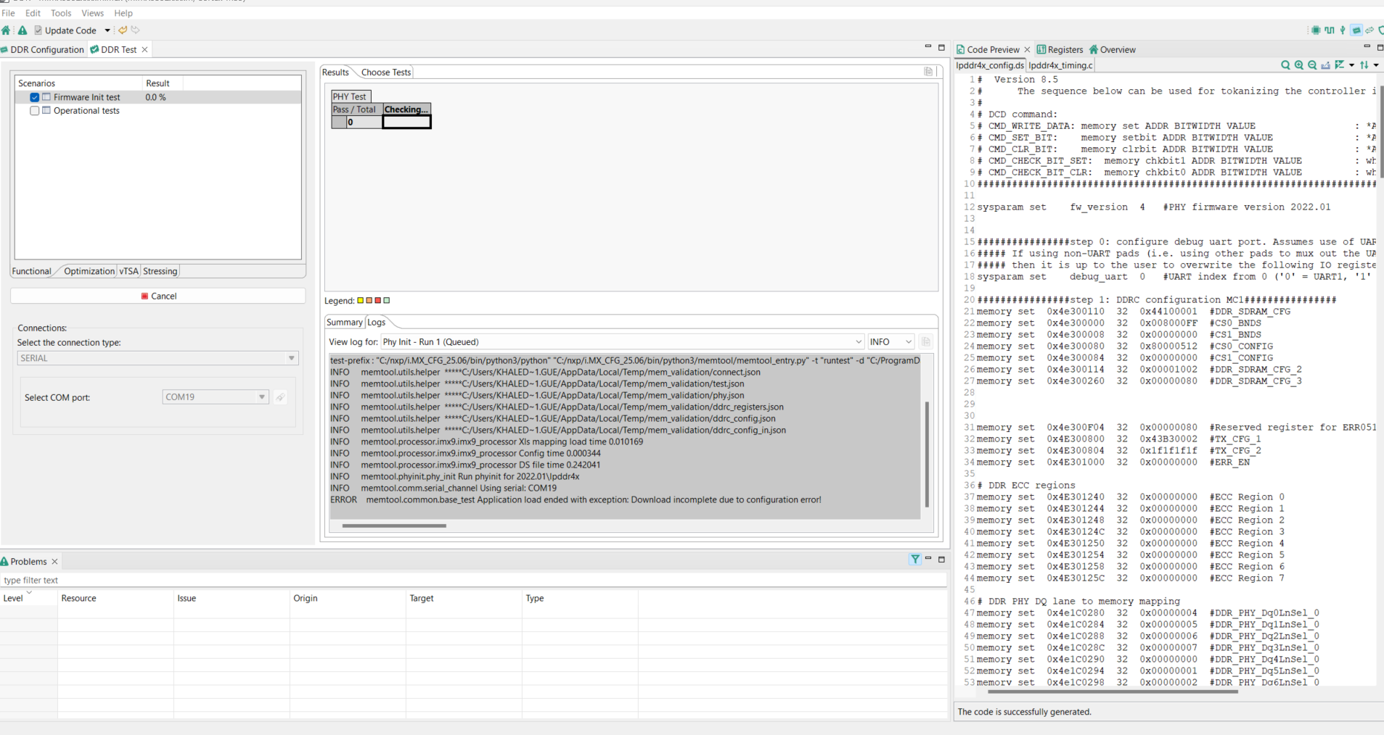Maximize the Problems panel
This screenshot has width=1384, height=735.
(941, 559)
